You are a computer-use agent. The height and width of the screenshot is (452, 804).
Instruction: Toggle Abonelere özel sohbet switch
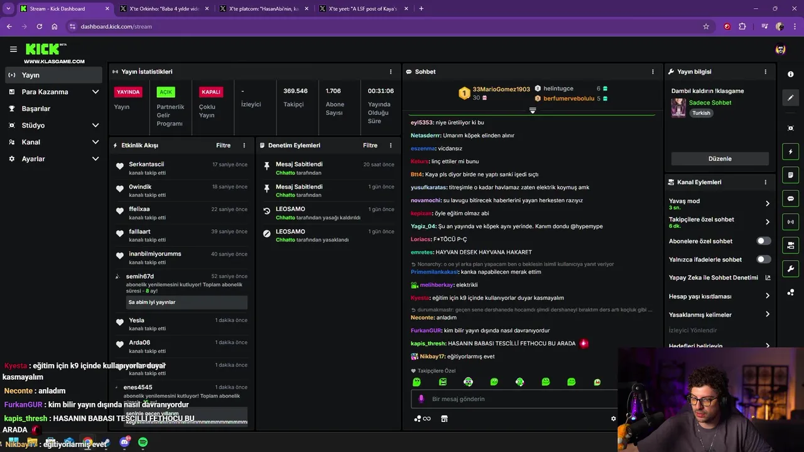point(763,241)
